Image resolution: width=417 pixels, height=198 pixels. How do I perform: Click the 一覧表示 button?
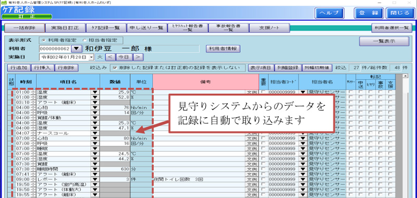384,42
